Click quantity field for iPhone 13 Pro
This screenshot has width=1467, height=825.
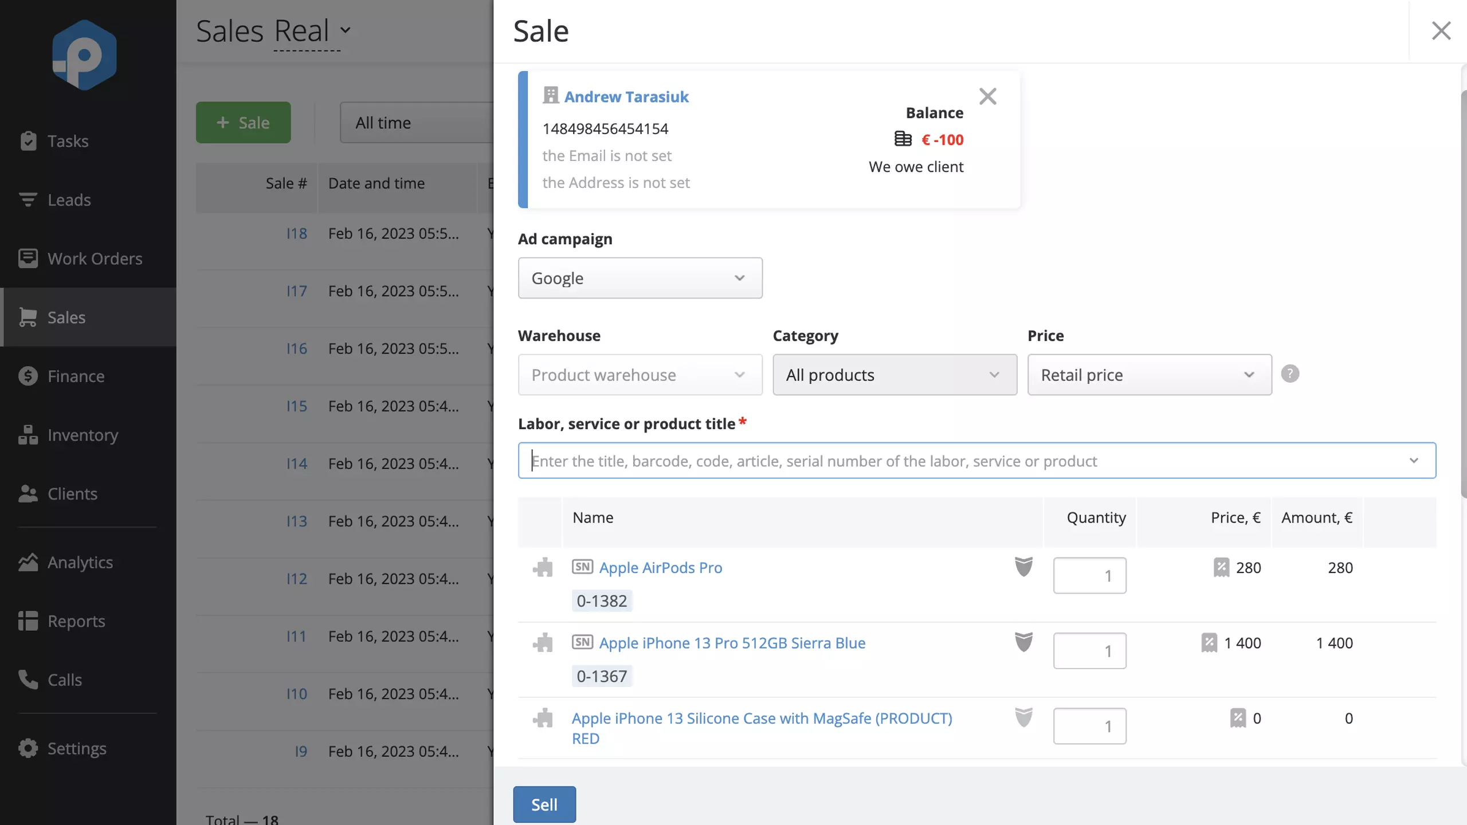pyautogui.click(x=1089, y=651)
